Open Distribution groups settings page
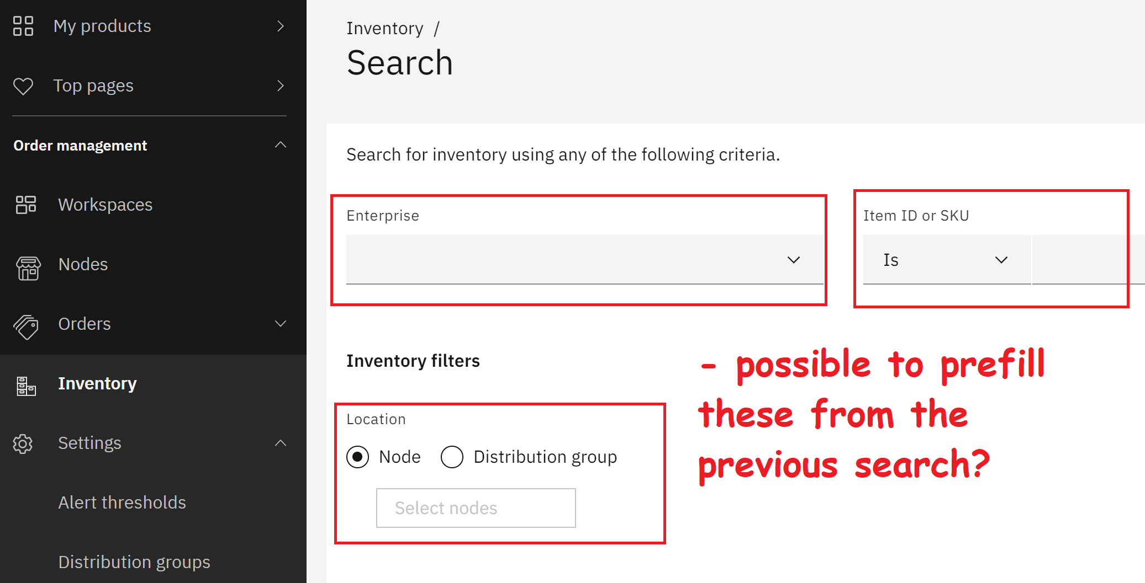This screenshot has width=1145, height=583. [x=134, y=562]
